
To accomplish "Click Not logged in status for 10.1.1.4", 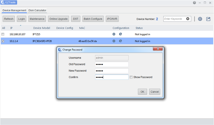I will (142, 41).
